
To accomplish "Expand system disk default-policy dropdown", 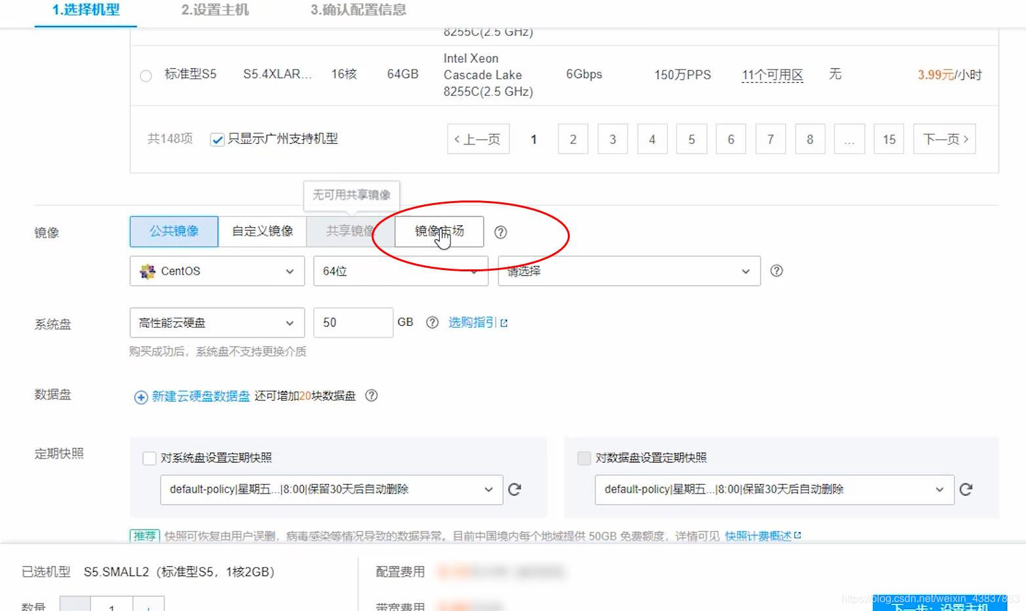I will pyautogui.click(x=331, y=489).
